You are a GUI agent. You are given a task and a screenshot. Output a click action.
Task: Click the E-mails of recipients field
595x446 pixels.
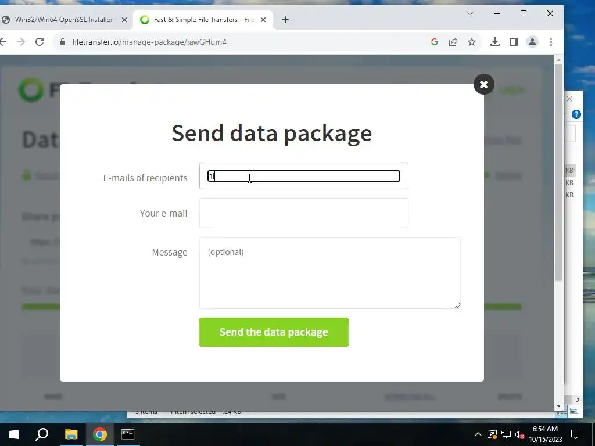(303, 176)
